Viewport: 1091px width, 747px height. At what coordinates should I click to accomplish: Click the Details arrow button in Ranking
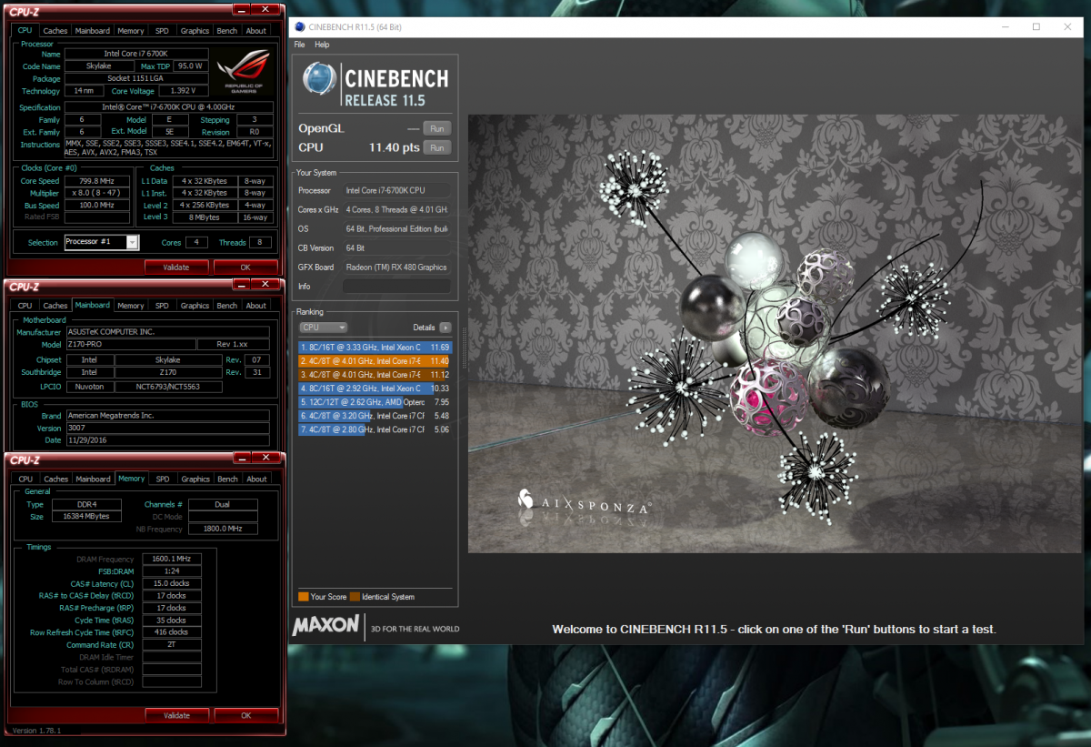[445, 328]
